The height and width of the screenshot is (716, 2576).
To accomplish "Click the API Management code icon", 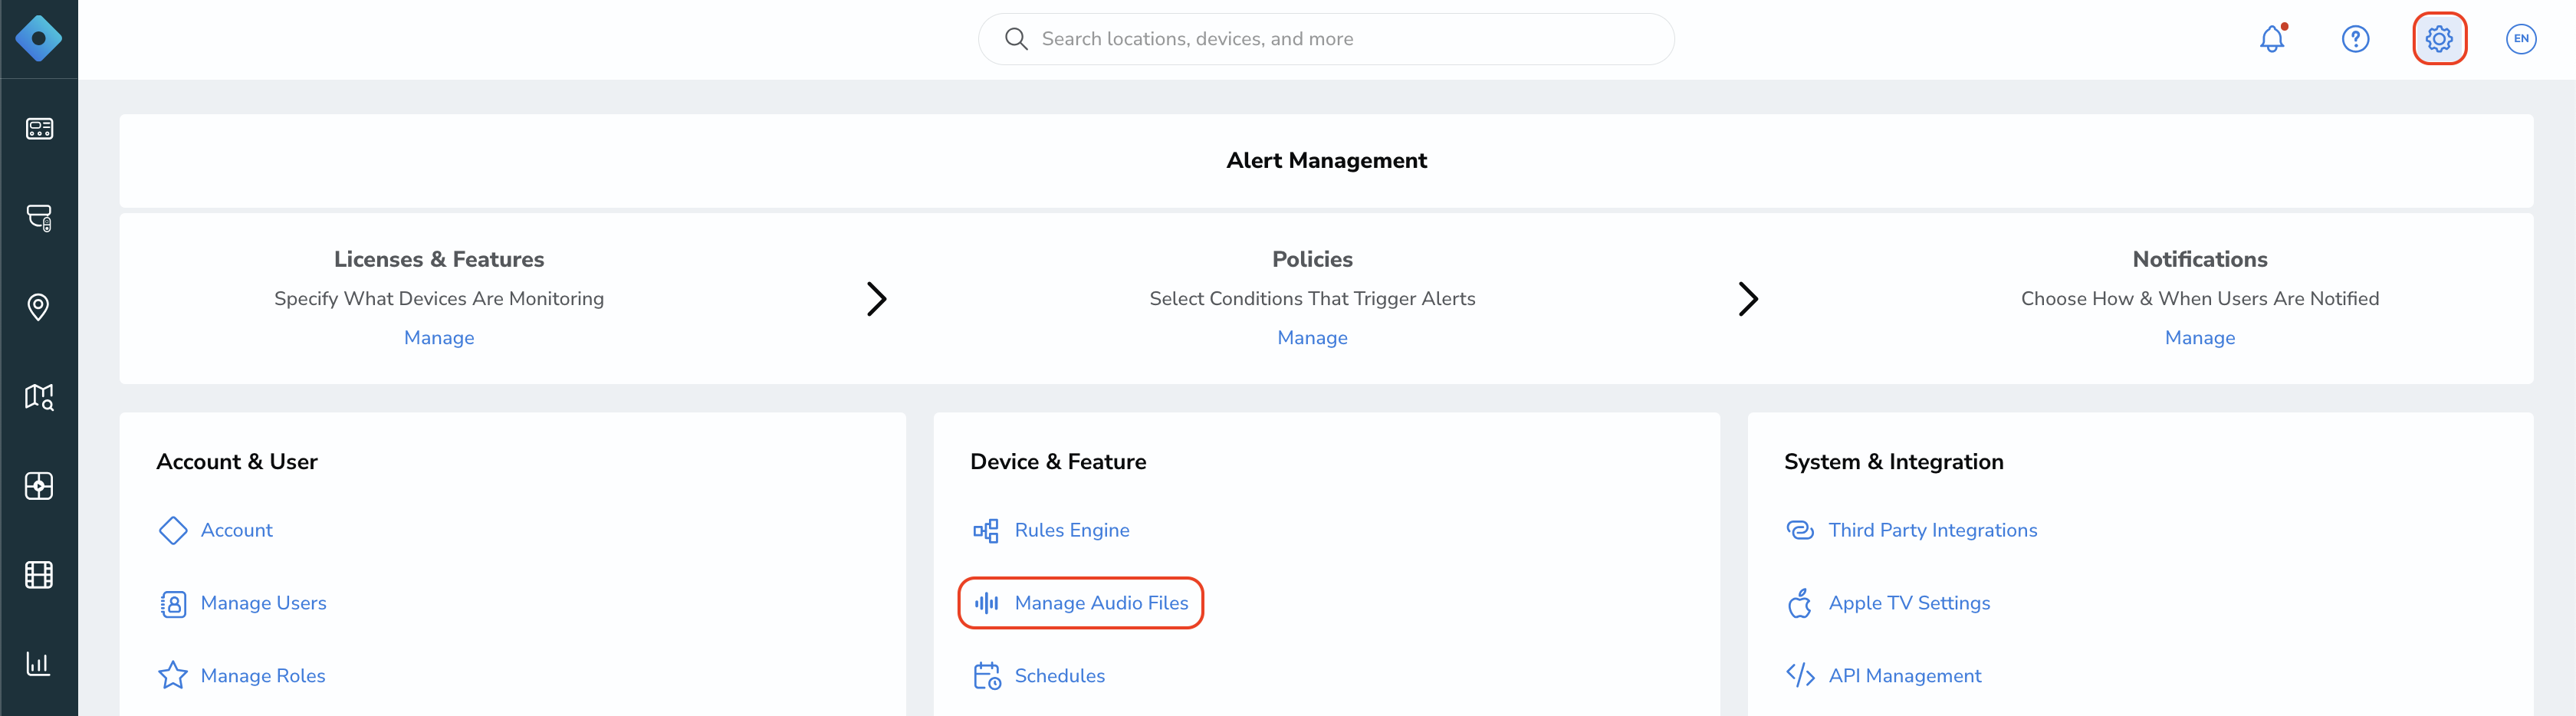I will 1800,676.
